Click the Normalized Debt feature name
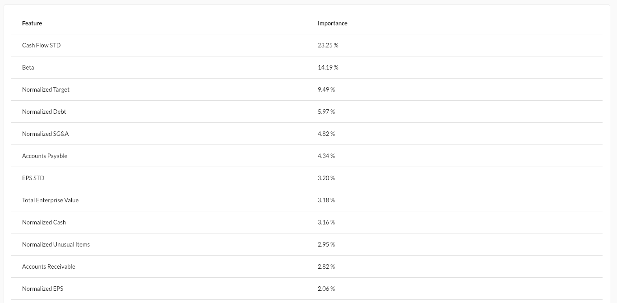The image size is (617, 303). 44,112
